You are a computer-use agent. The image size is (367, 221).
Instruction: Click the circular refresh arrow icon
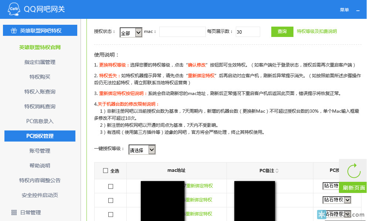(x=354, y=171)
